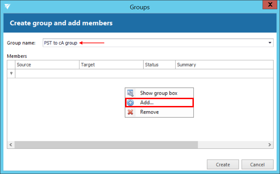The width and height of the screenshot is (280, 174).
Task: Click the blue plus icon for Add
Action: tap(130, 103)
